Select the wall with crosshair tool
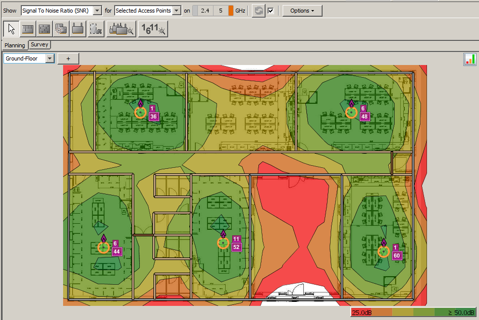The image size is (479, 320). click(61, 29)
